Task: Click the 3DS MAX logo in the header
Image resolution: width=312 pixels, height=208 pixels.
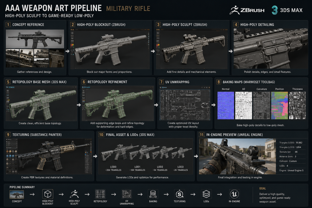Action: (287, 10)
